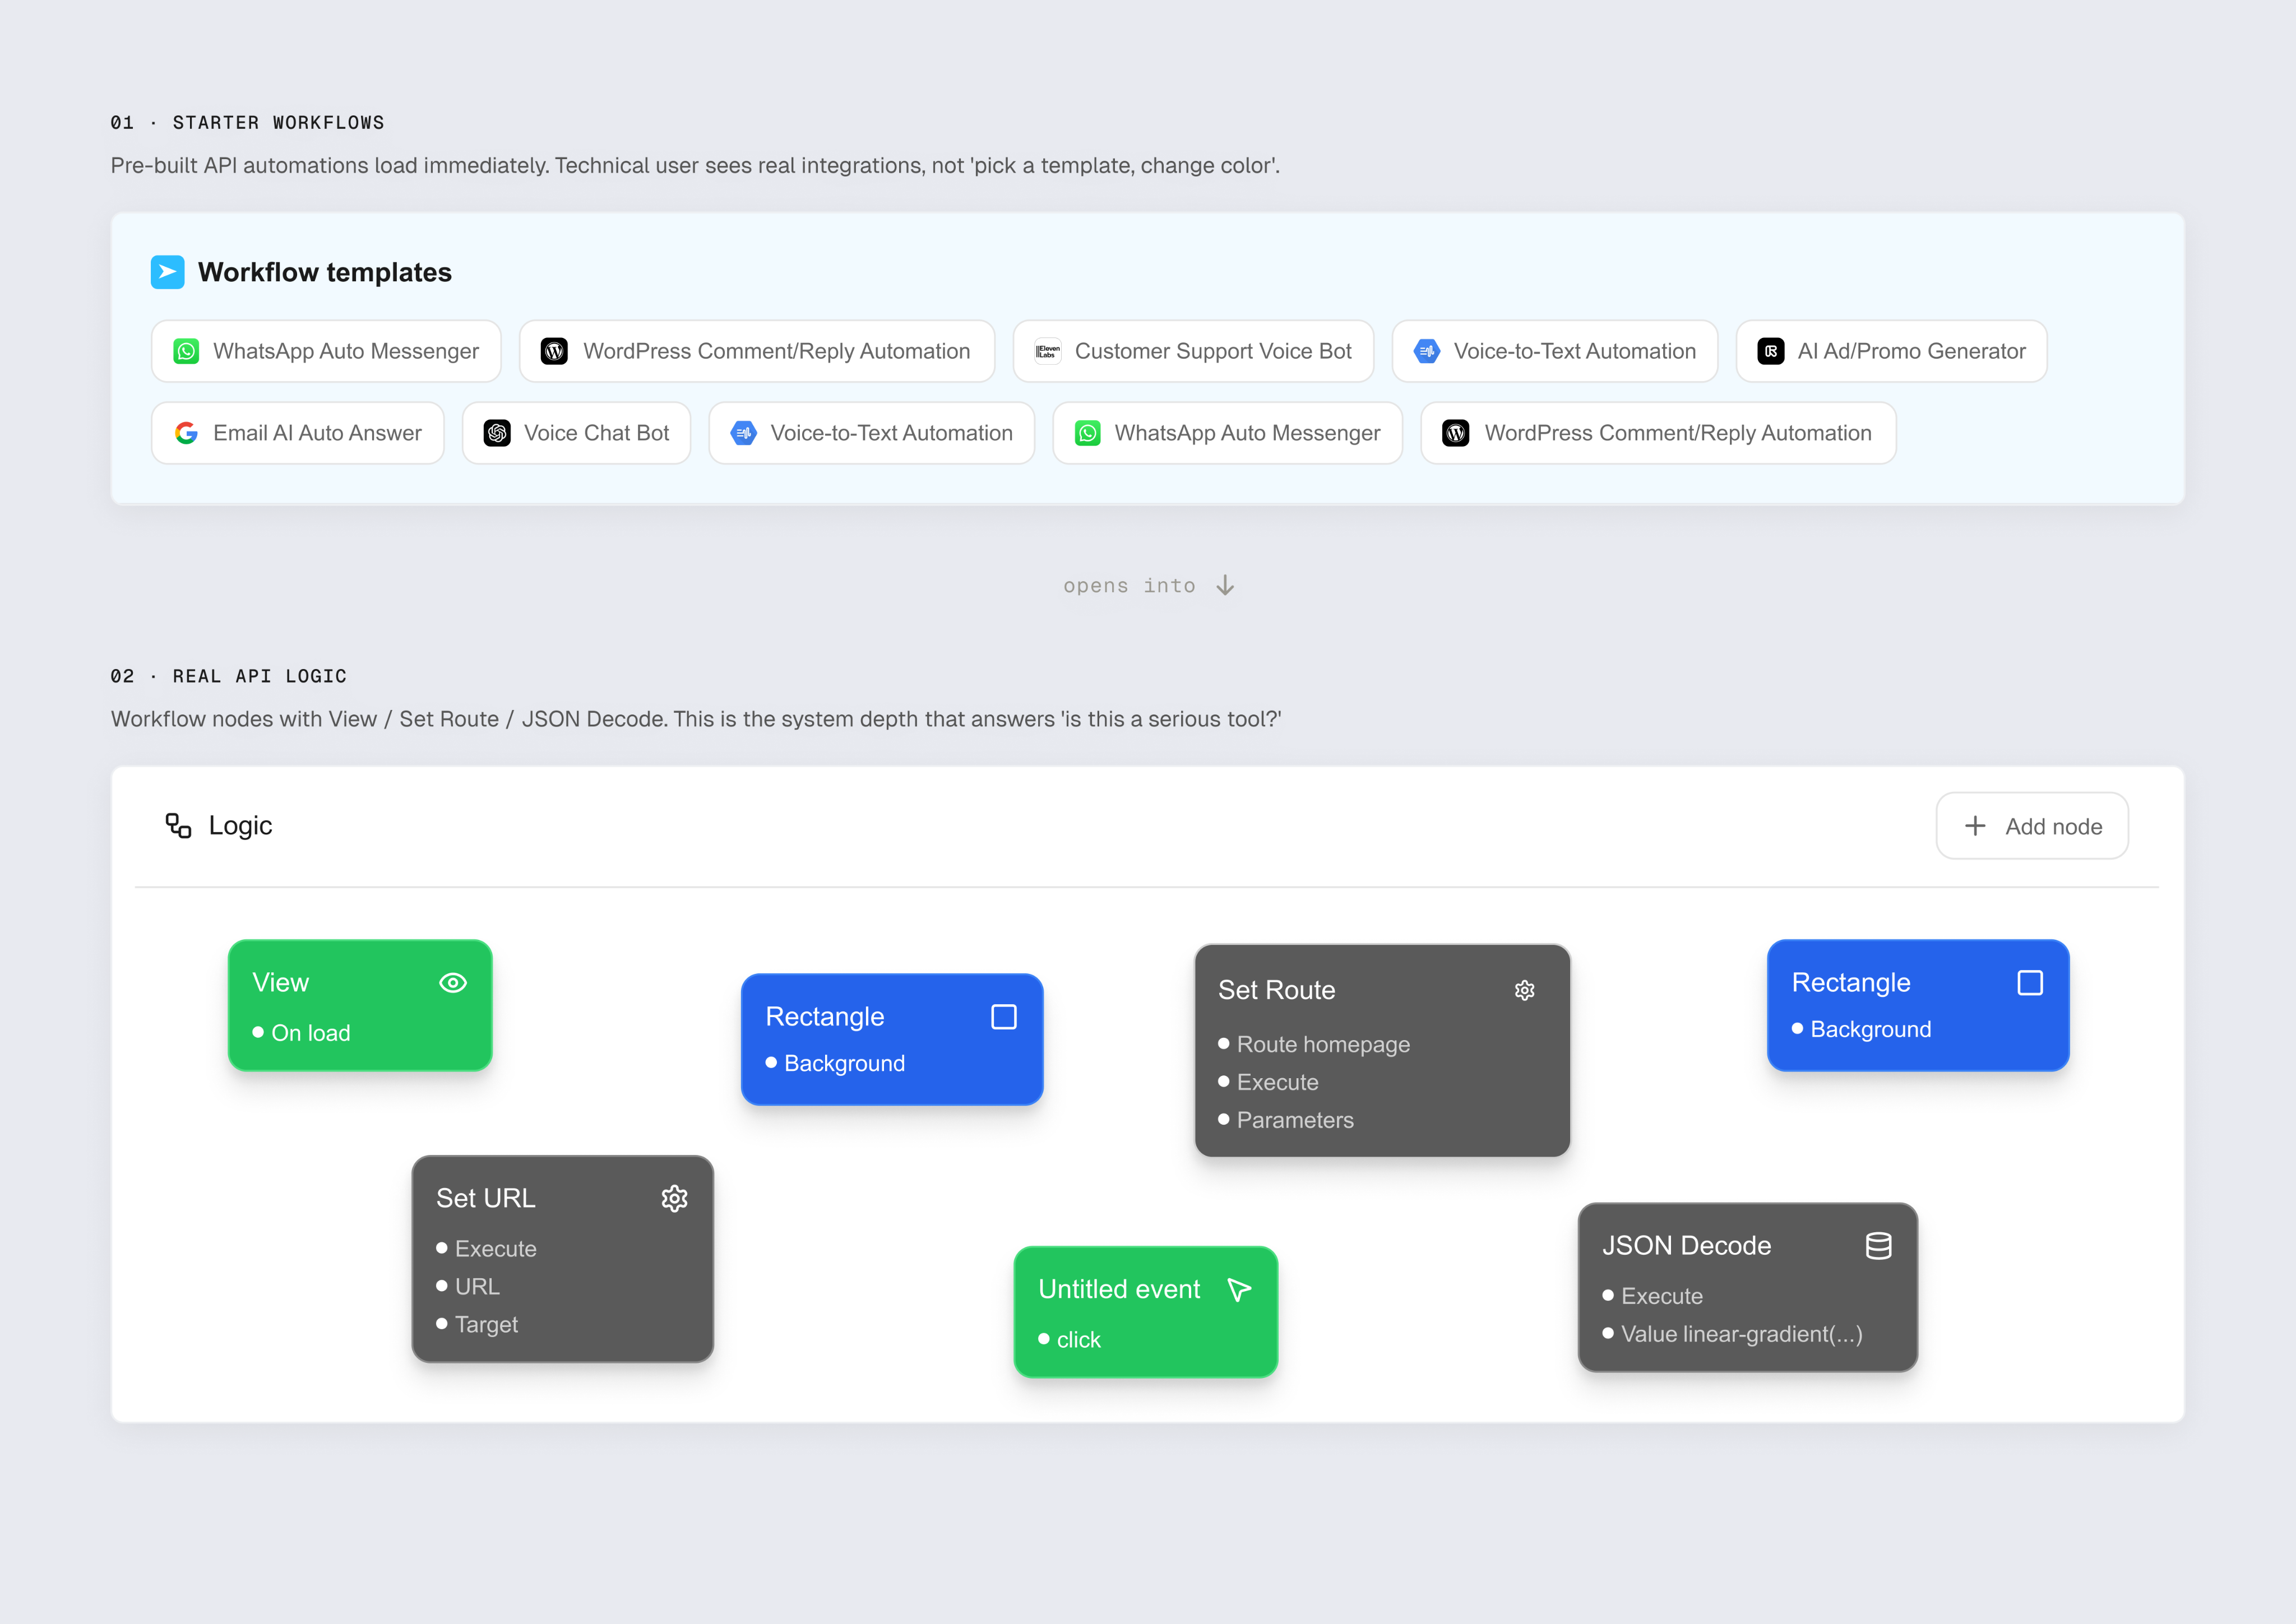Click the 'opens into' caption text
2296x1624 pixels.
[1129, 586]
